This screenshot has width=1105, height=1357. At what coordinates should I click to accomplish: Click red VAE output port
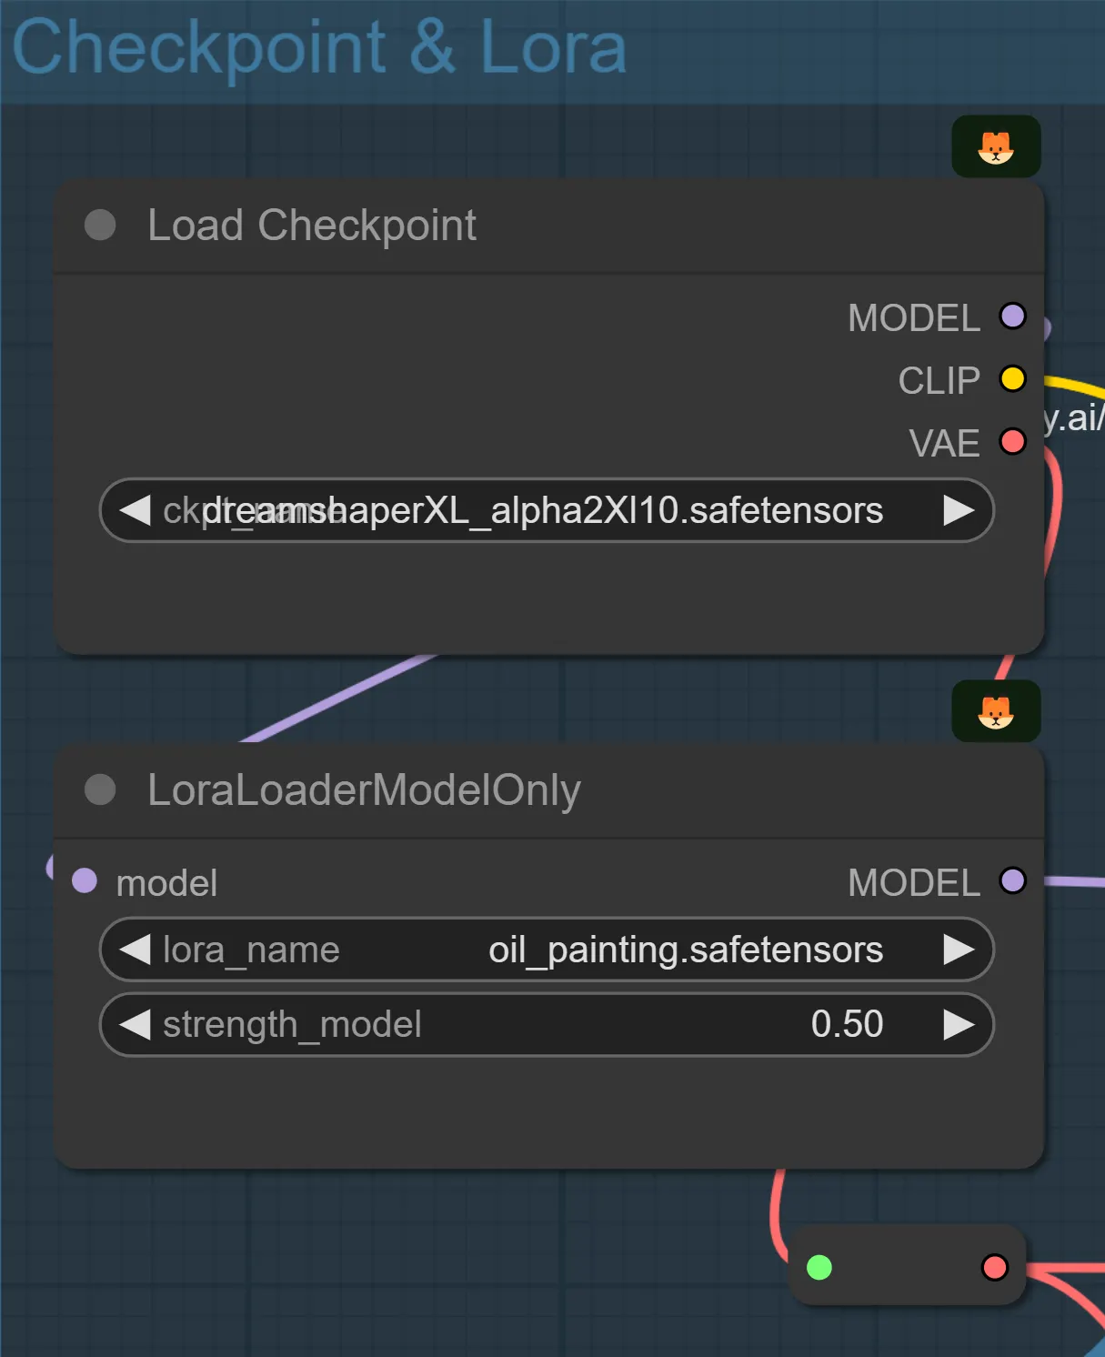coord(1012,442)
